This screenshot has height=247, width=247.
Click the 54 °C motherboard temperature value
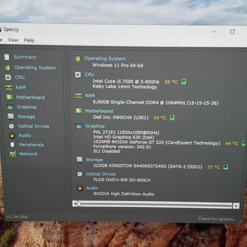pyautogui.click(x=160, y=118)
